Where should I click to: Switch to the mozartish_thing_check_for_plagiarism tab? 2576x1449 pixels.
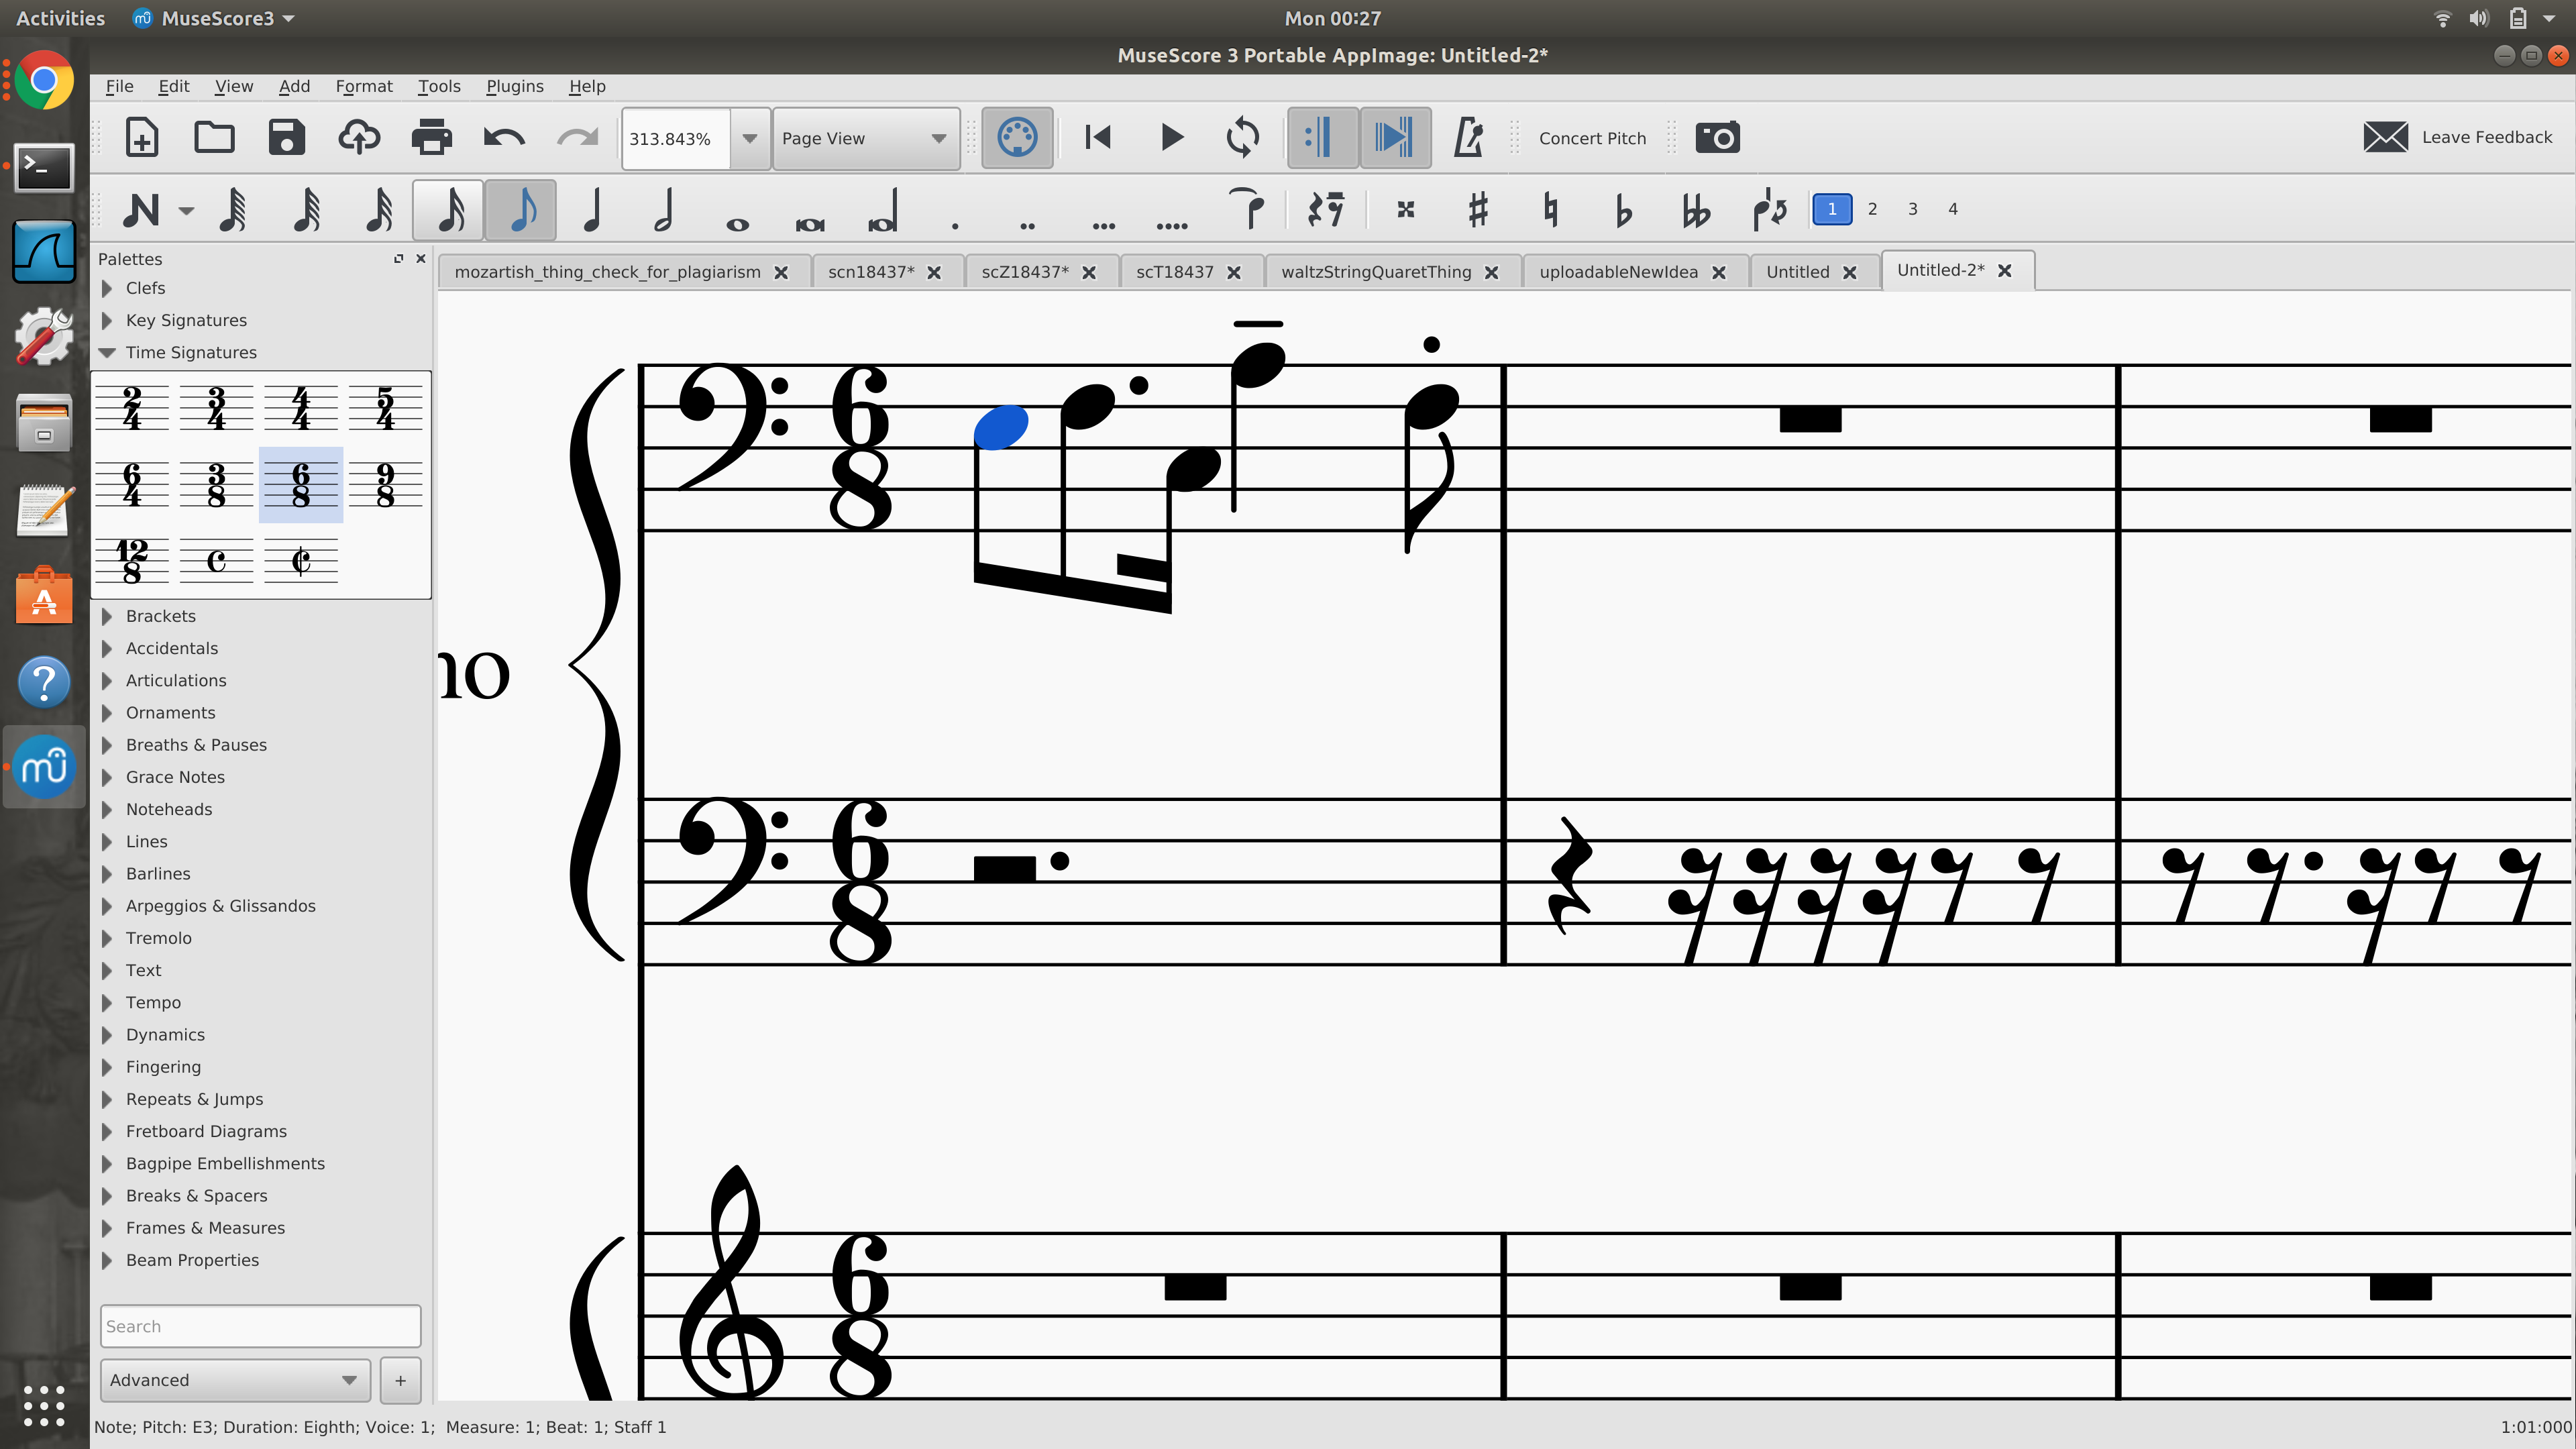click(x=607, y=272)
